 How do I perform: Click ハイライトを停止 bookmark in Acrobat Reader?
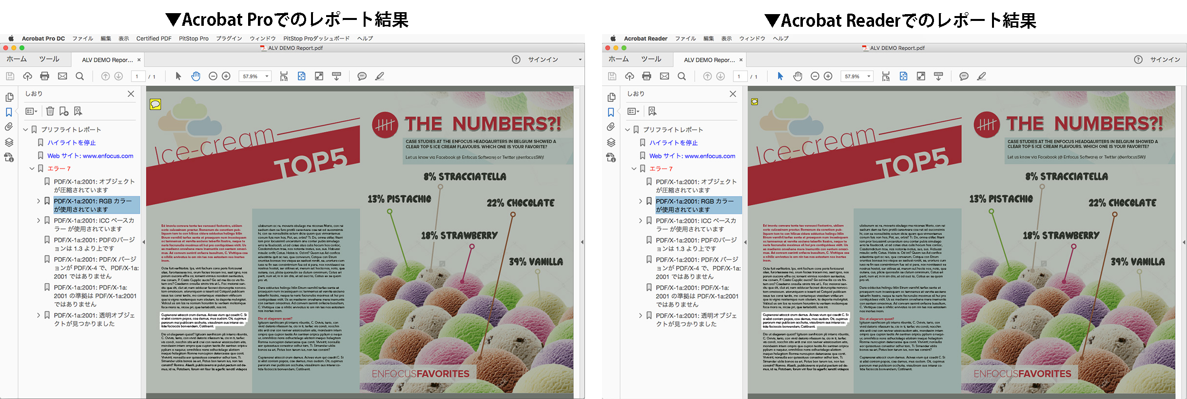(x=674, y=143)
